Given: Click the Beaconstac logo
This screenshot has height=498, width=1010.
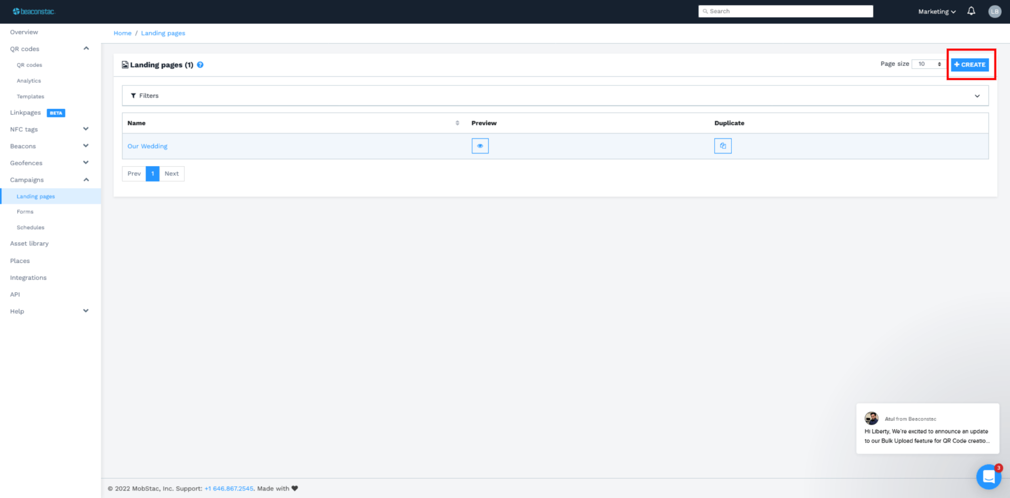Looking at the screenshot, I should [34, 11].
